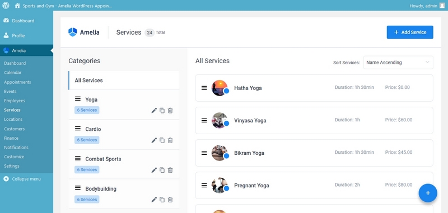Viewport: 448px width, 213px height.
Task: Click the hamburger handle beside Hatha Yoga
Action: [x=204, y=88]
